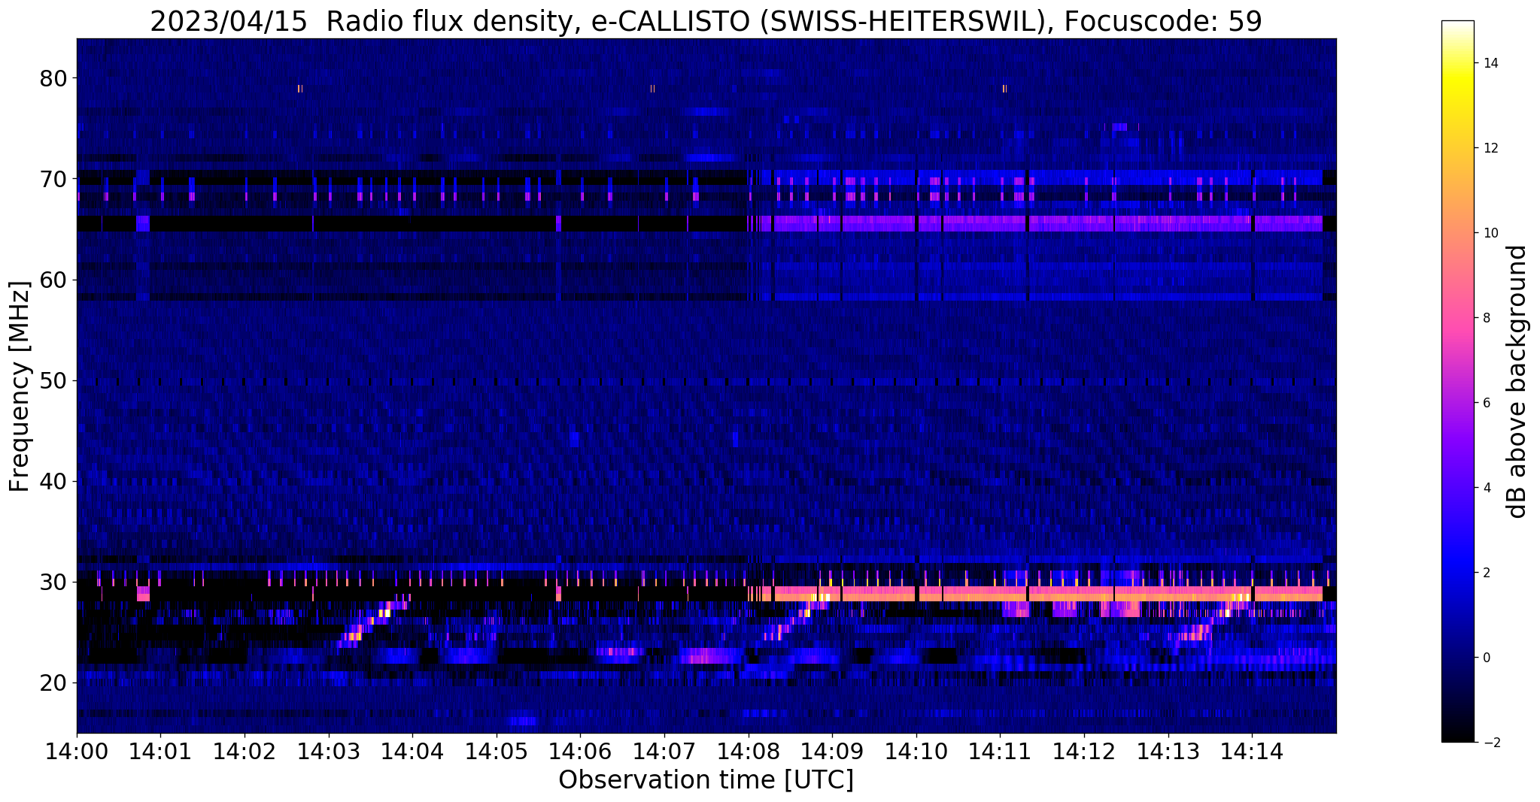Click the 14:02 time tick label
The image size is (1540, 802).
(x=245, y=751)
